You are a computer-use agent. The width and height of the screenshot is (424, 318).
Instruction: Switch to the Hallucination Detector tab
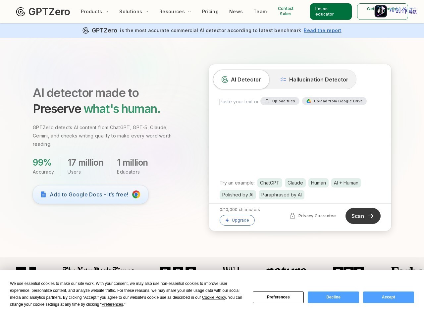coord(314,79)
